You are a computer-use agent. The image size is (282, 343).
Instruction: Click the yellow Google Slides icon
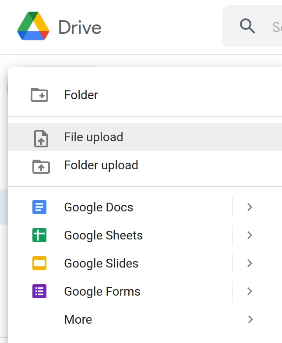coord(39,263)
